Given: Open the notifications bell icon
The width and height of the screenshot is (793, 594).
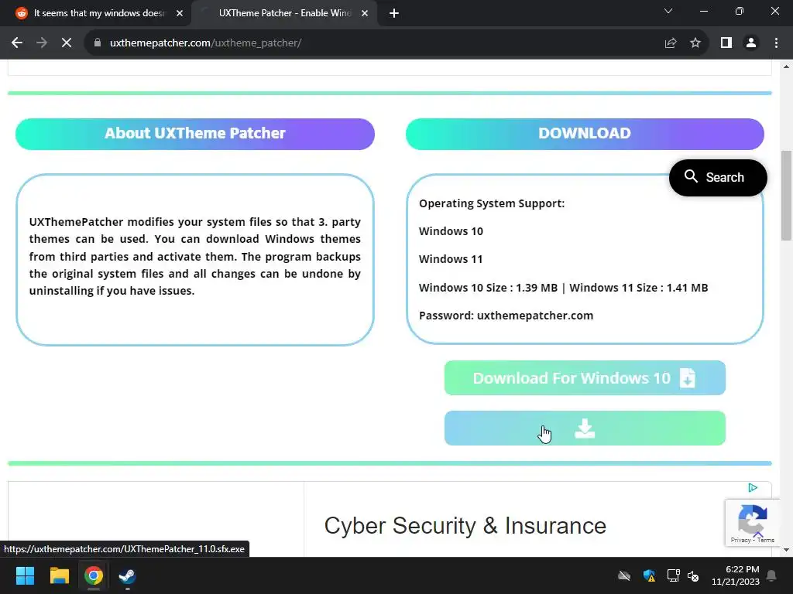Looking at the screenshot, I should pos(772,575).
